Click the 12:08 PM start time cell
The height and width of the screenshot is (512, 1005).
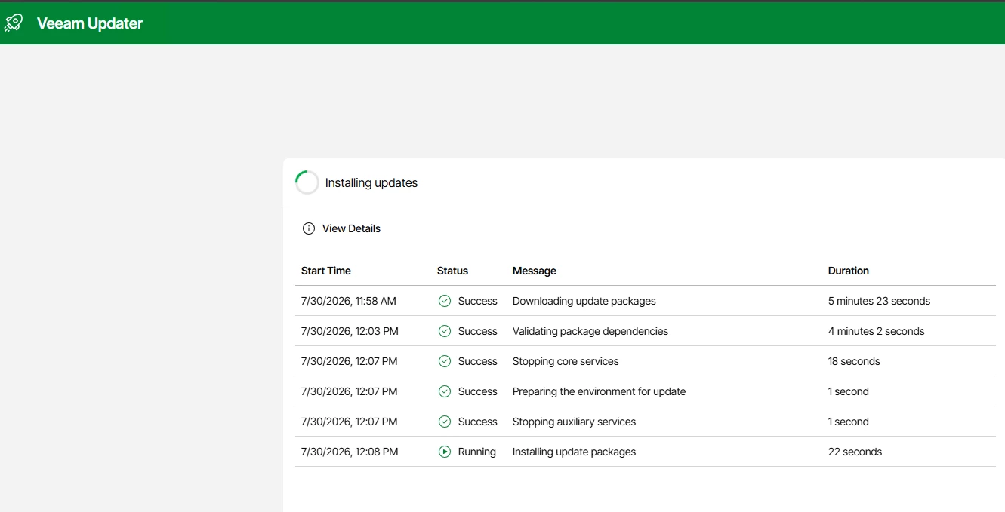pyautogui.click(x=350, y=452)
